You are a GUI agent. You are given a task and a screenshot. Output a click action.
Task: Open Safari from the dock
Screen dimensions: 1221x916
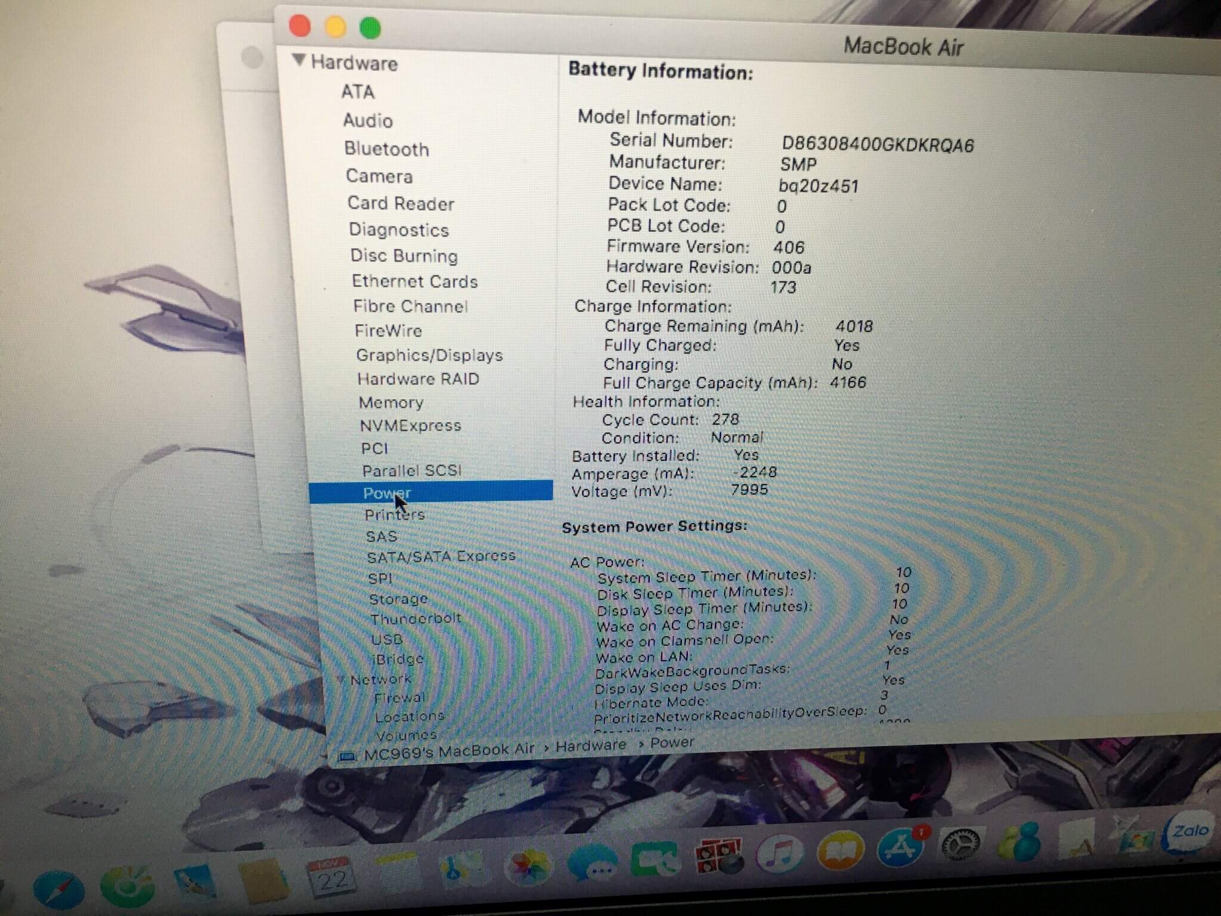[x=58, y=890]
